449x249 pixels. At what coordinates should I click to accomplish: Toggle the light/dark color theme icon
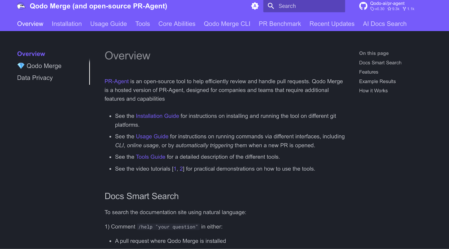point(255,6)
